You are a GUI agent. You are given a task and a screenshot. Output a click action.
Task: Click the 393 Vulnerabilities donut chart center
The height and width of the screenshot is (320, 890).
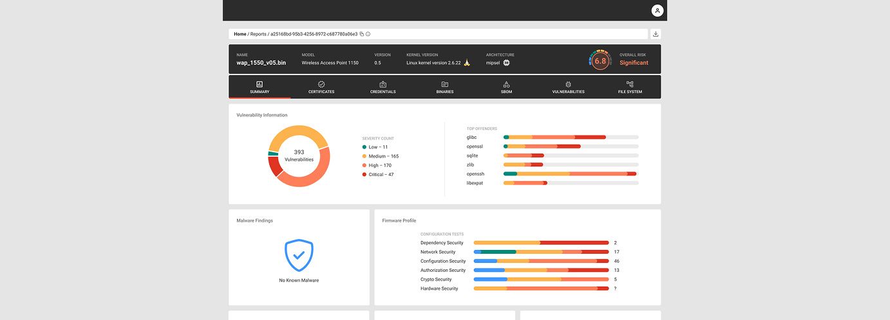pos(299,156)
